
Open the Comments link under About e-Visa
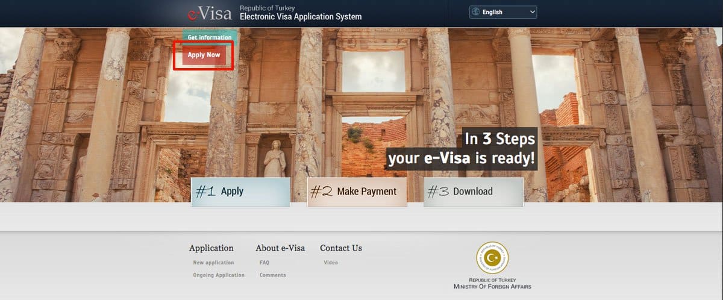pos(273,275)
